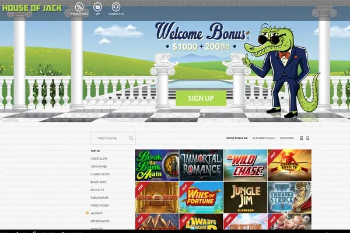Open Break da Bank Again game
350x233 pixels.
pos(156,165)
